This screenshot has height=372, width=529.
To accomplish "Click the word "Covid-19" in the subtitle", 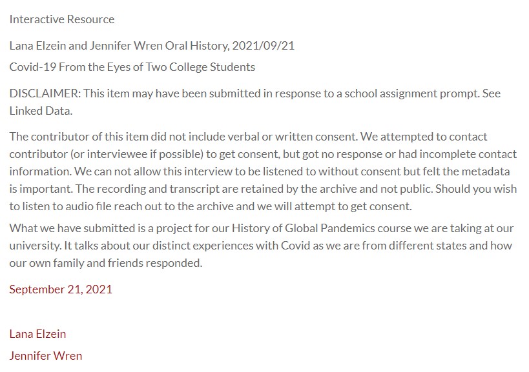I will [31, 67].
